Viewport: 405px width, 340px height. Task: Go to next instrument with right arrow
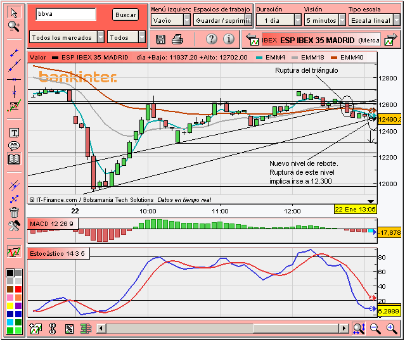390,39
